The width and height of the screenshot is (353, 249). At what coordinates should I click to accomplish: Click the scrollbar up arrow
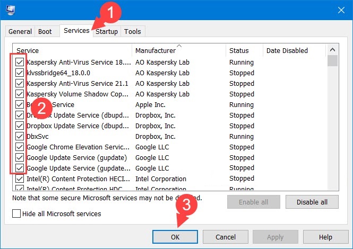coord(332,50)
